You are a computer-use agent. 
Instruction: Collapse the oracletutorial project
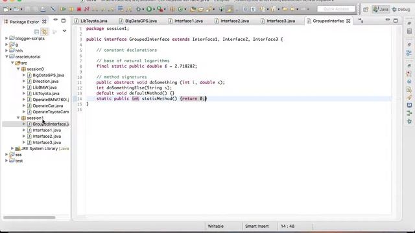6,56
